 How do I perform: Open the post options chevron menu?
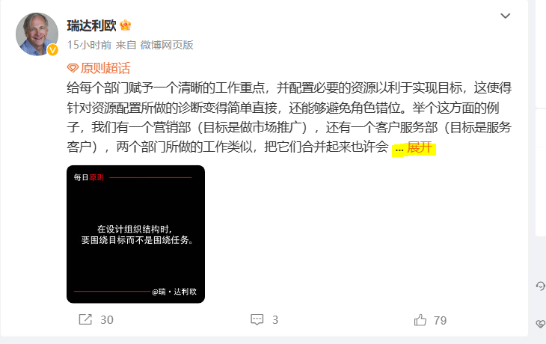click(506, 16)
